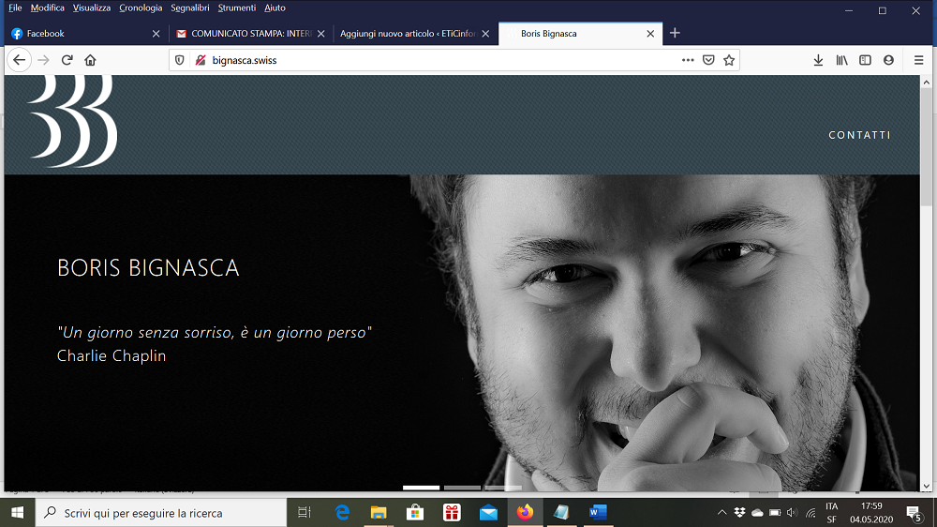
Task: Switch to Aggiungi nuovo articolo tab
Action: 415,34
